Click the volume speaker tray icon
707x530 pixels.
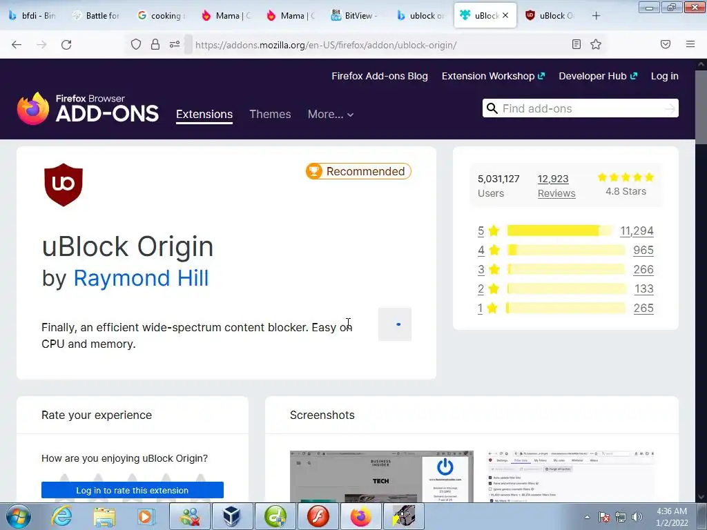637,517
